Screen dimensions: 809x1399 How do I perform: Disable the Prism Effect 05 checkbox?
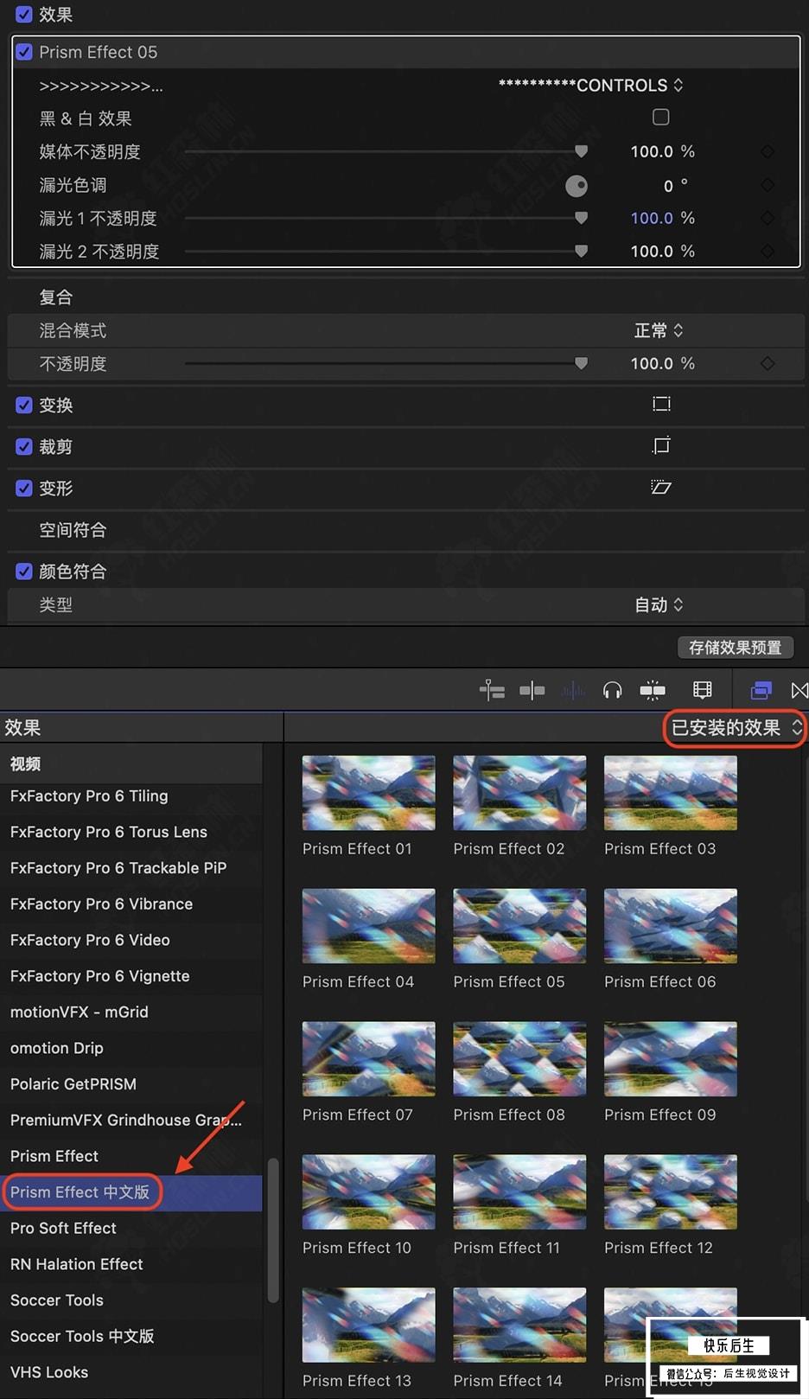pyautogui.click(x=24, y=52)
